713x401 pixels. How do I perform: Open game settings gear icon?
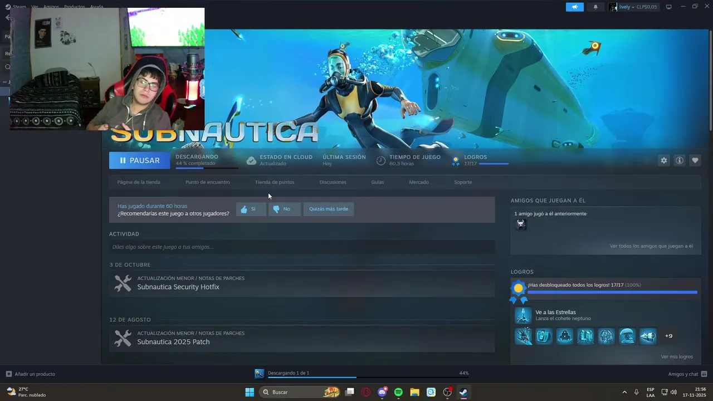point(663,160)
